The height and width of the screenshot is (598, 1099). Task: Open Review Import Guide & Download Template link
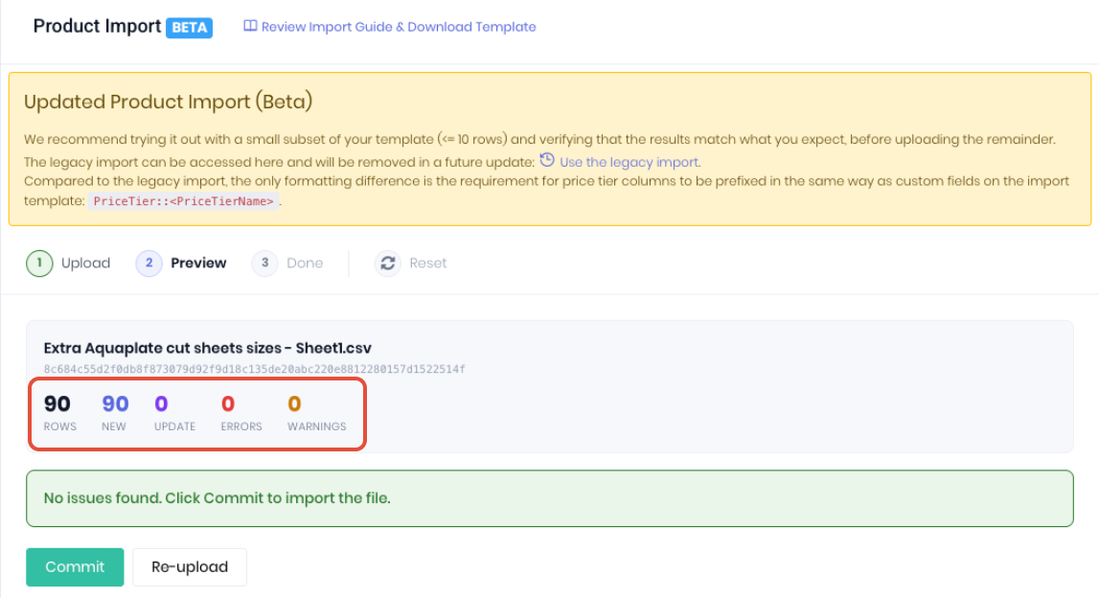pos(398,27)
